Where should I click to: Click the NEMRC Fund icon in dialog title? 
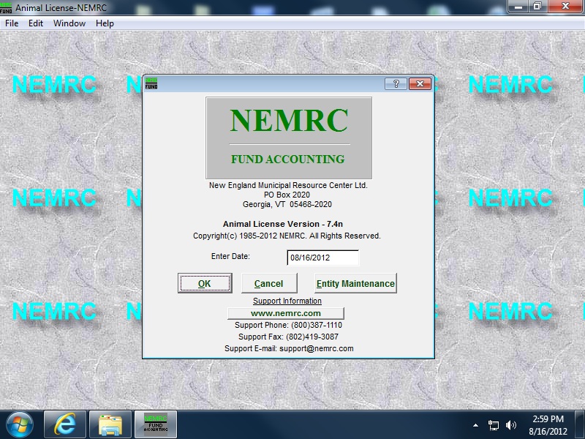pos(151,83)
